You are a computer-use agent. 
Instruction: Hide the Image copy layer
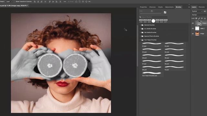[x=193, y=23]
